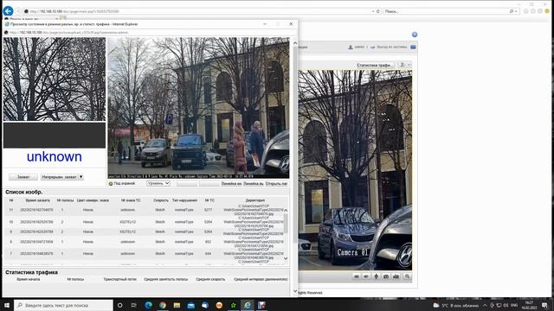This screenshot has height=311, width=554.
Task: Click the 'Линейка вы.' link
Action: 254,184
